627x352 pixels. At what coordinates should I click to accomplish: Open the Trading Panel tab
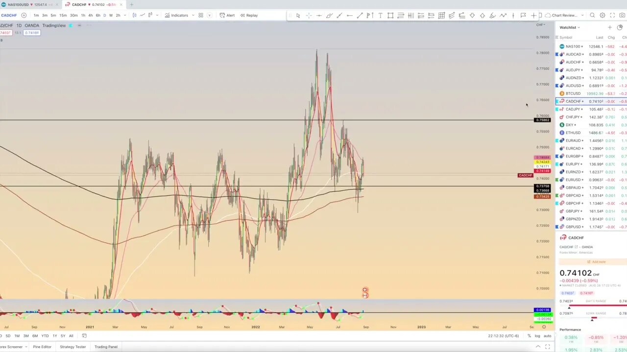coord(106,347)
